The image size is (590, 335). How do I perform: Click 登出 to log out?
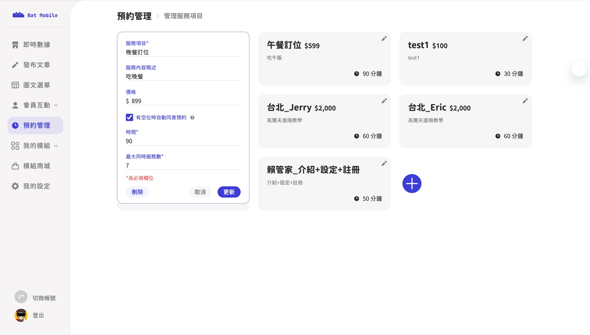tap(38, 315)
